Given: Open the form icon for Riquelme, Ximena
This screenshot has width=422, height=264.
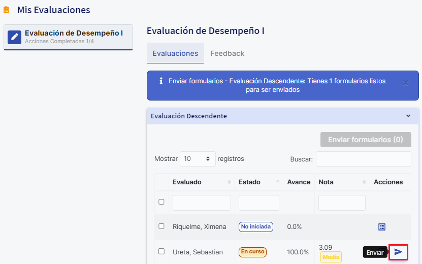Looking at the screenshot, I should click(x=382, y=227).
